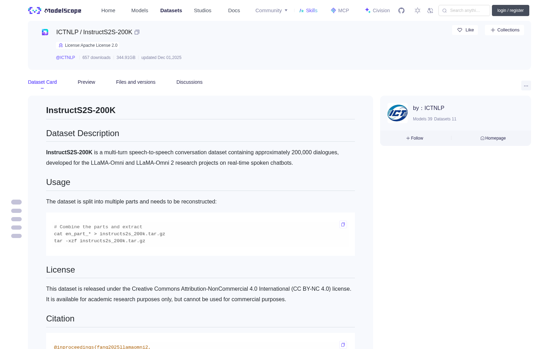Open the Docs menu item
The width and height of the screenshot is (559, 349).
234,10
